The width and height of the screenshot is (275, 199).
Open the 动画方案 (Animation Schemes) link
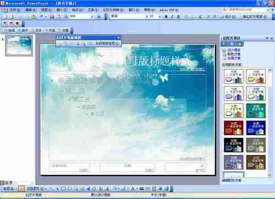pyautogui.click(x=234, y=58)
